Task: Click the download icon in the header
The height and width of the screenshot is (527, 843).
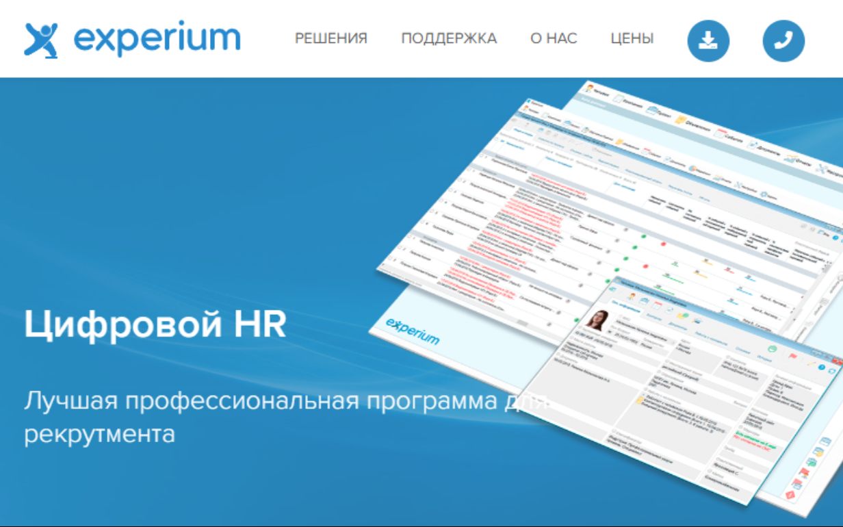Action: coord(709,40)
